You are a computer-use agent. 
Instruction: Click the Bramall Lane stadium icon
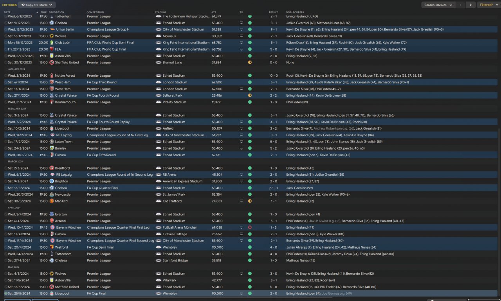(158, 63)
